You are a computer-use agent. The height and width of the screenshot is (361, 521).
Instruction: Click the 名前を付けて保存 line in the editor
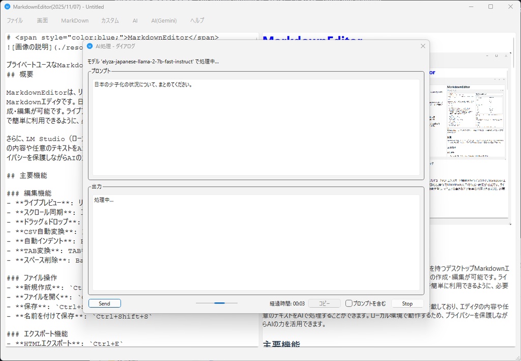(79, 316)
